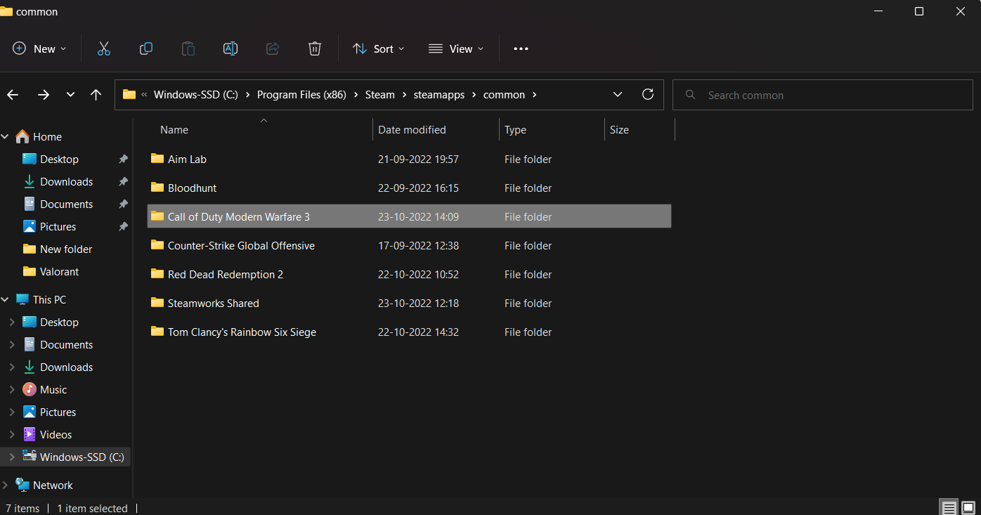The width and height of the screenshot is (981, 515).
Task: Click the Steamworks Shared folder icon
Action: pos(157,303)
